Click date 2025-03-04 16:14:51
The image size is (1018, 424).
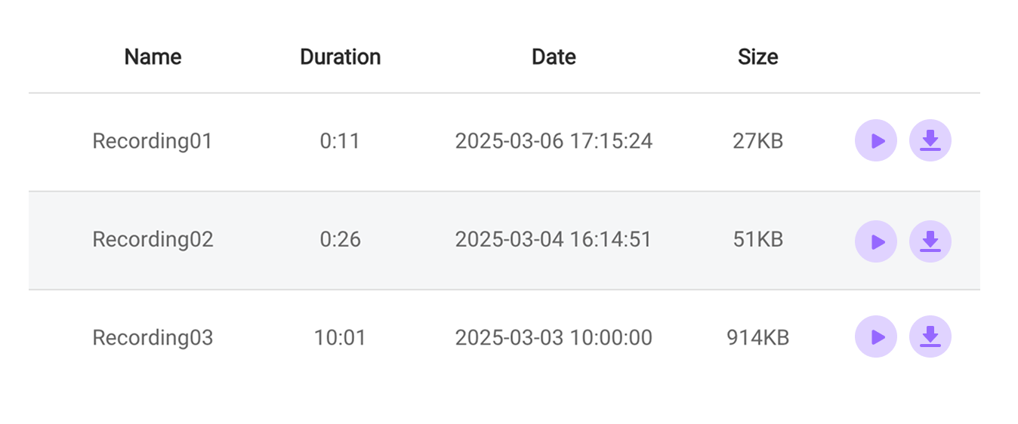[554, 239]
